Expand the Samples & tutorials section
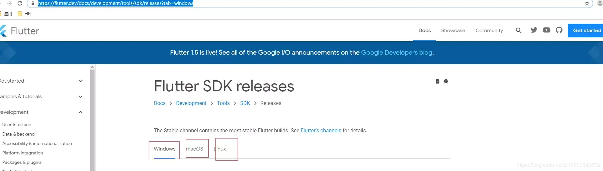603x171 pixels. 81,97
